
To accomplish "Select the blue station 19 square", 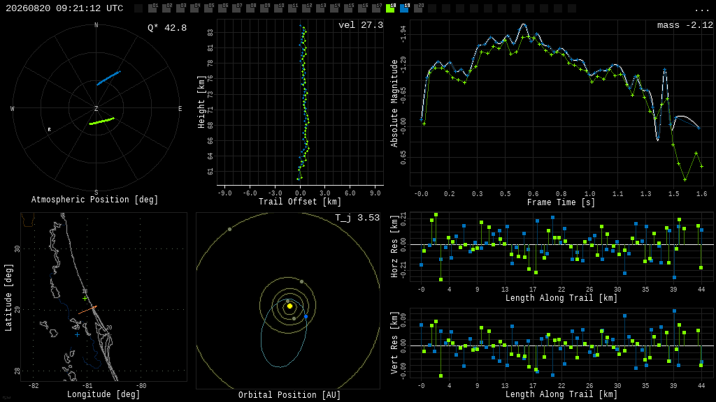I will click(405, 8).
